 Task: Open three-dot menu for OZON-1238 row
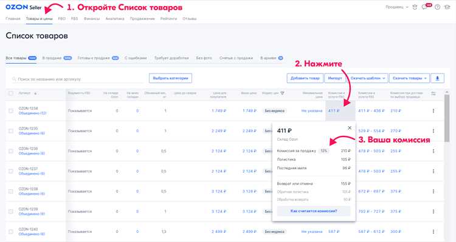click(434, 191)
